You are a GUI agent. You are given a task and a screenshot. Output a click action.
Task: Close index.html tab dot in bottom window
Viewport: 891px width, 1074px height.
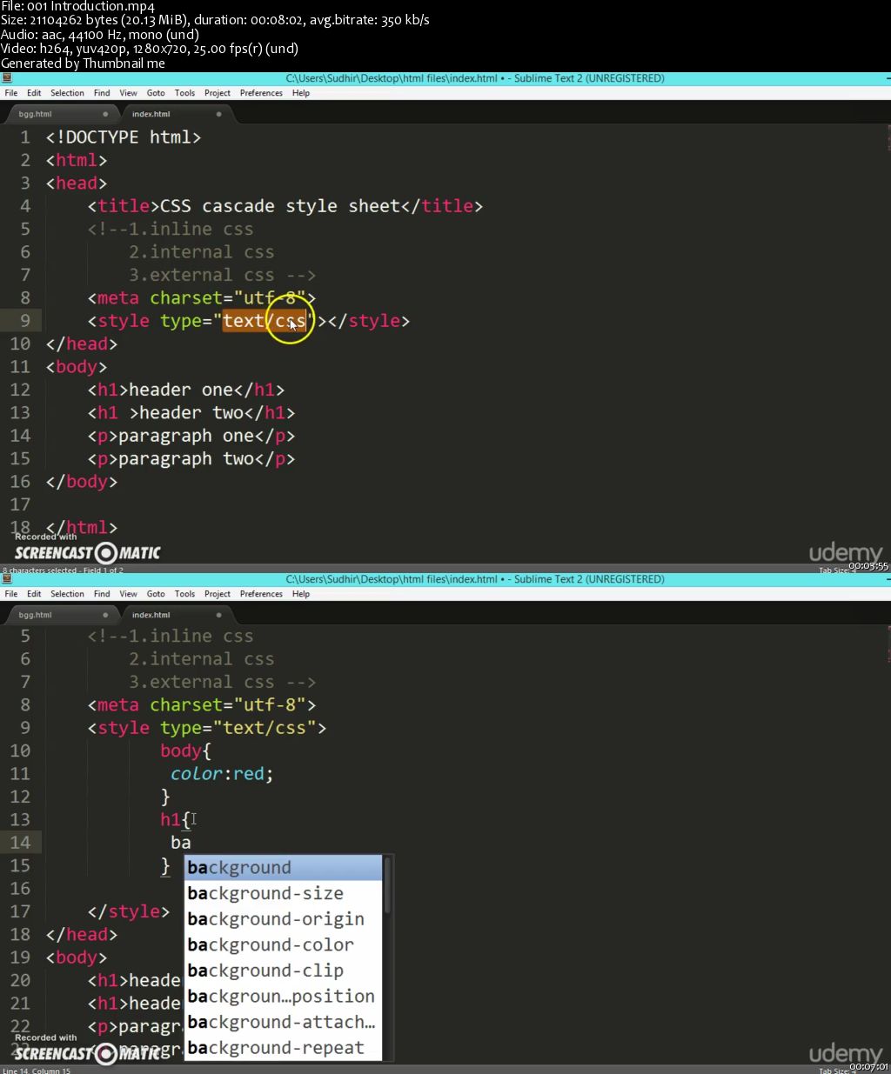click(x=218, y=615)
